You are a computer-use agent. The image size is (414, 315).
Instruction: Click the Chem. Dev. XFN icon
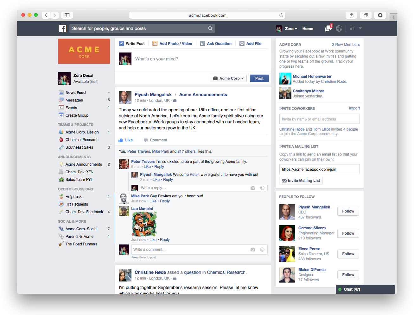click(61, 172)
